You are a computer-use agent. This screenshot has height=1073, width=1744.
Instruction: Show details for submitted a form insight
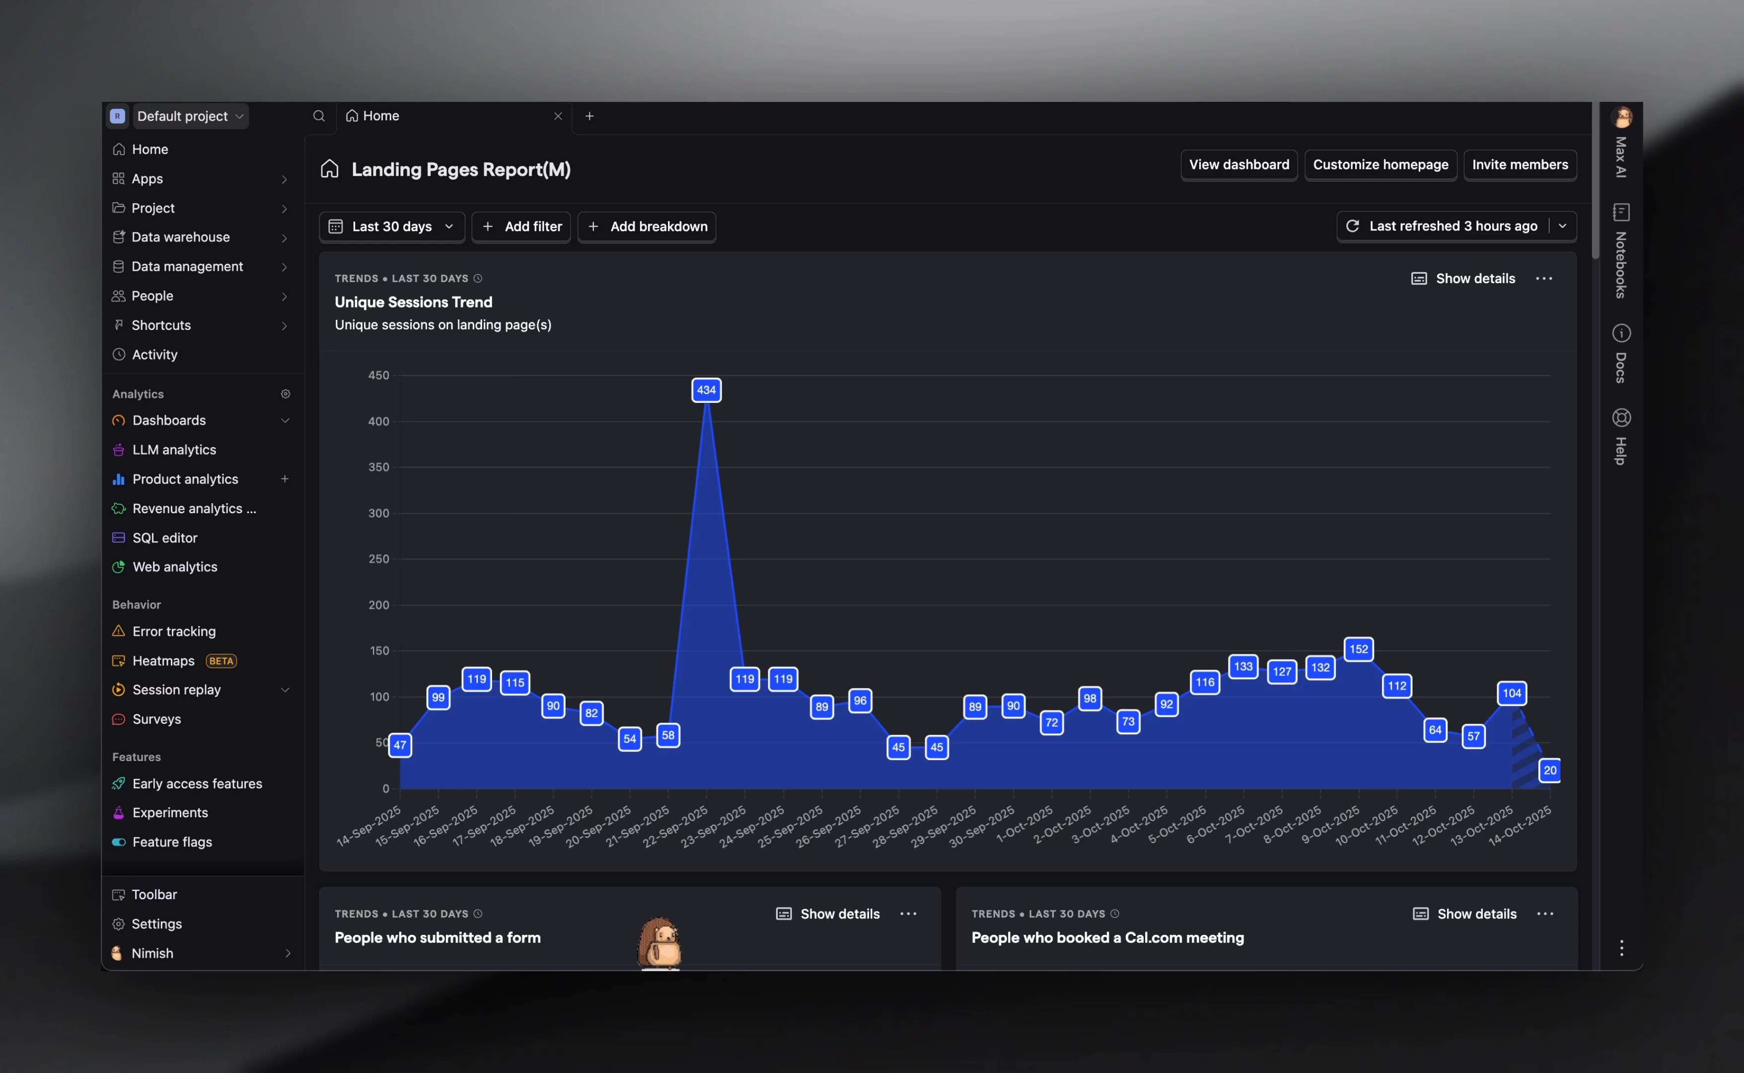(828, 914)
